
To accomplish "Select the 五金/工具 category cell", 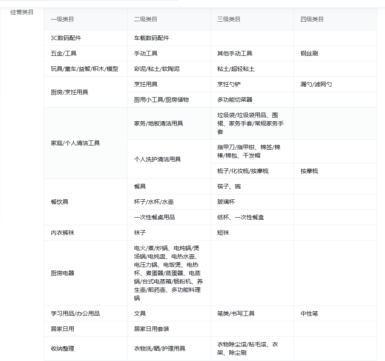I will point(63,53).
